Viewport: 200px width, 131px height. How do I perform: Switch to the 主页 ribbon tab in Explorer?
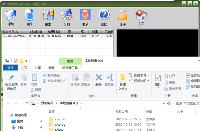24,68
